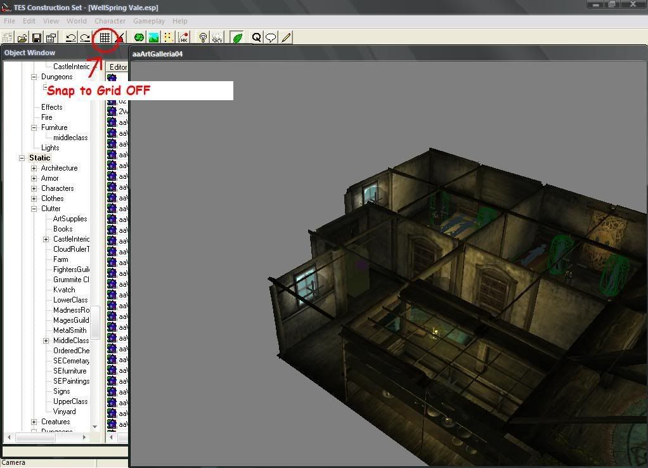Open the Preferences dialog icon
The width and height of the screenshot is (648, 468).
coord(50,37)
